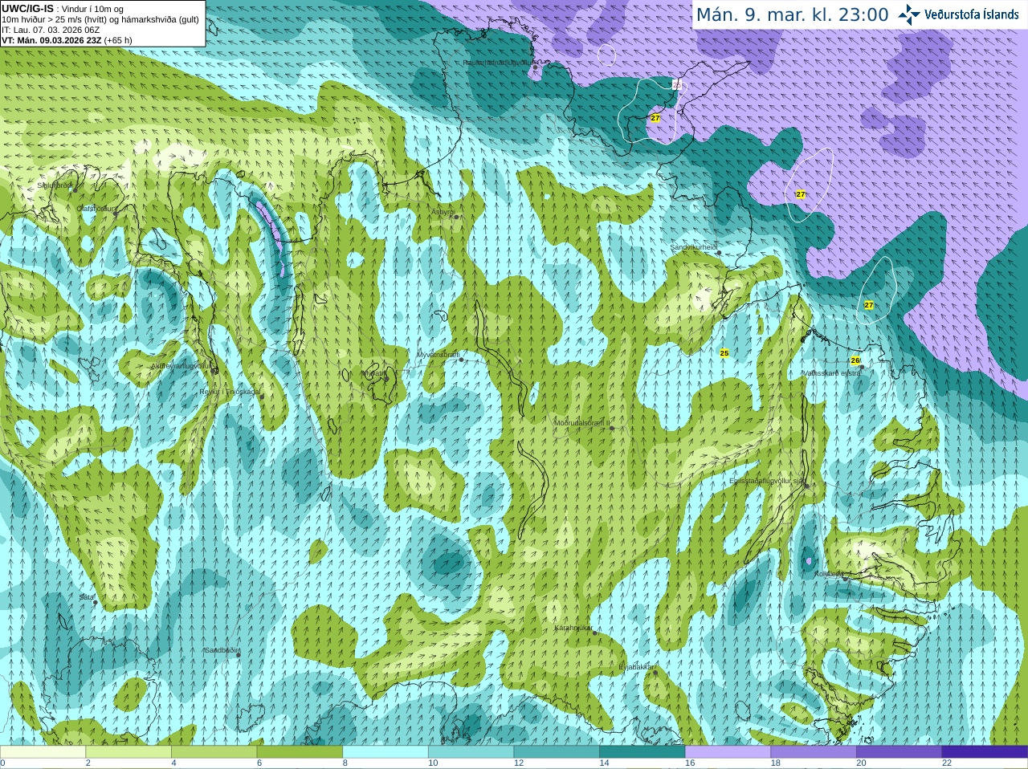Viewport: 1028px width, 769px height.
Task: Click the 'VT: Mán. 09.03.2026 23Z (+65 h)' line
Action: (x=67, y=40)
